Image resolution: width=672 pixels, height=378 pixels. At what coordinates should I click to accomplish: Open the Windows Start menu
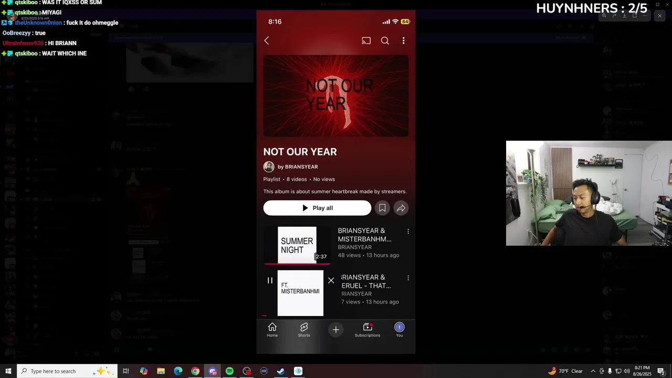pos(8,371)
